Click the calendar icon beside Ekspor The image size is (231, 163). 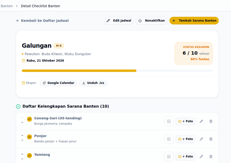23,83
